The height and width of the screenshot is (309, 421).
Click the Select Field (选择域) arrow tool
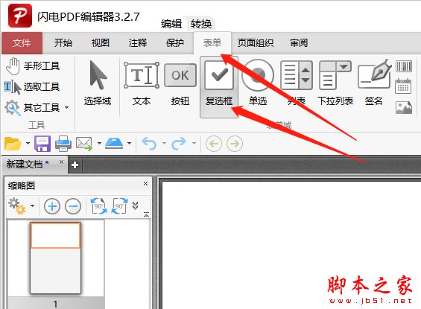[98, 83]
